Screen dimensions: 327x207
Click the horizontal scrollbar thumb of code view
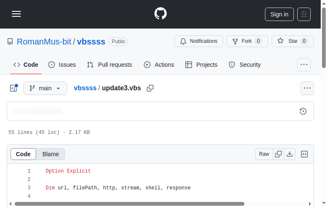pos(129,204)
